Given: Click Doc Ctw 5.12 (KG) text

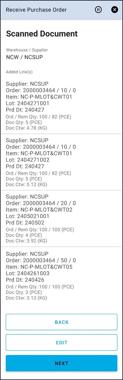Looking at the screenshot, I should click(27, 184).
